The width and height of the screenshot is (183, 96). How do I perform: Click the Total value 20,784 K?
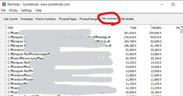click(x=131, y=58)
